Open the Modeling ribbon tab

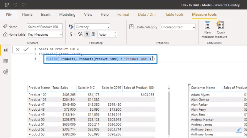pyautogui.click(x=67, y=14)
